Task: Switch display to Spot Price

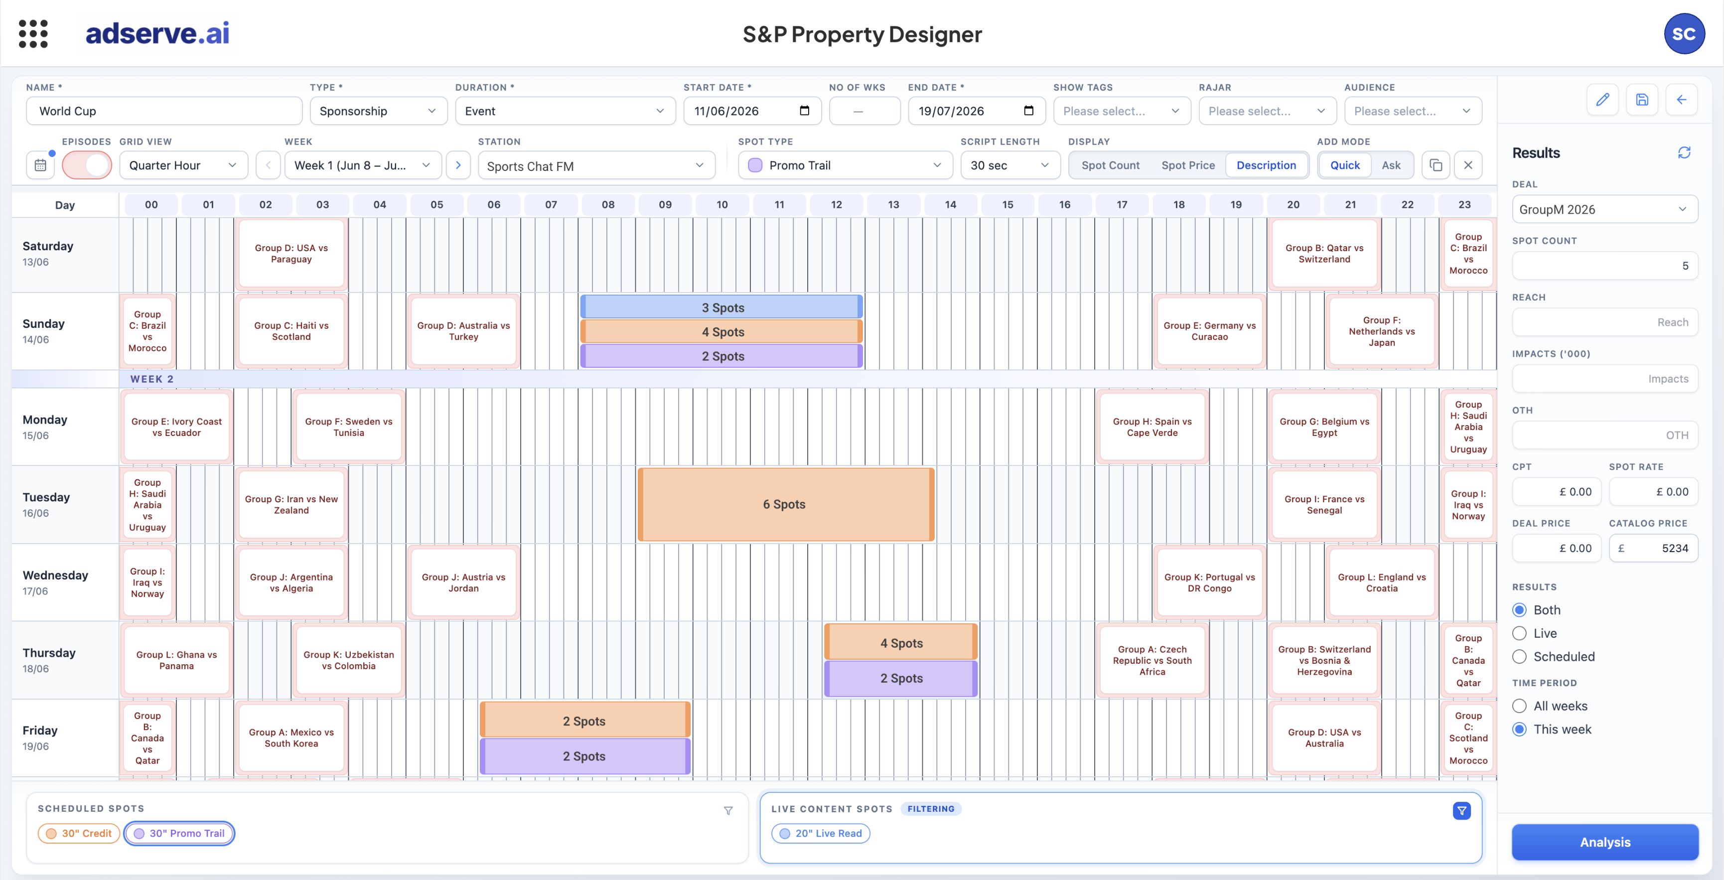Action: coord(1188,165)
